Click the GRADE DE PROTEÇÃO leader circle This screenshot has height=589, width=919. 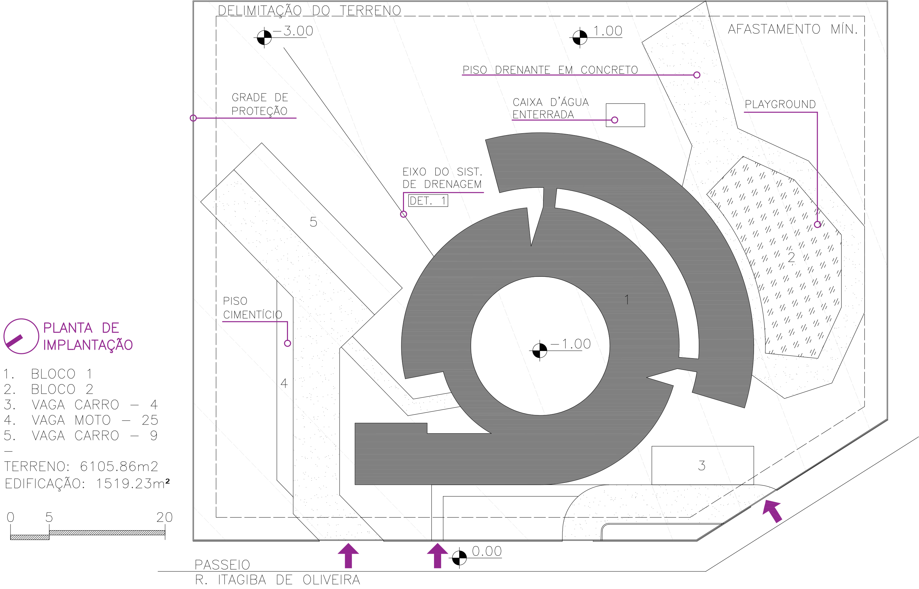click(193, 118)
